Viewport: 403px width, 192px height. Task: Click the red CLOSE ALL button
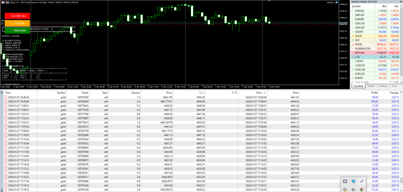tap(17, 16)
